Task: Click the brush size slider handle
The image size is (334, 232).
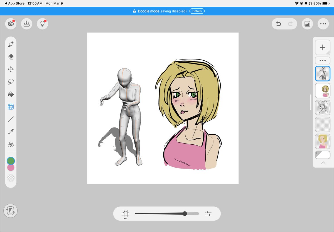Action: click(185, 214)
